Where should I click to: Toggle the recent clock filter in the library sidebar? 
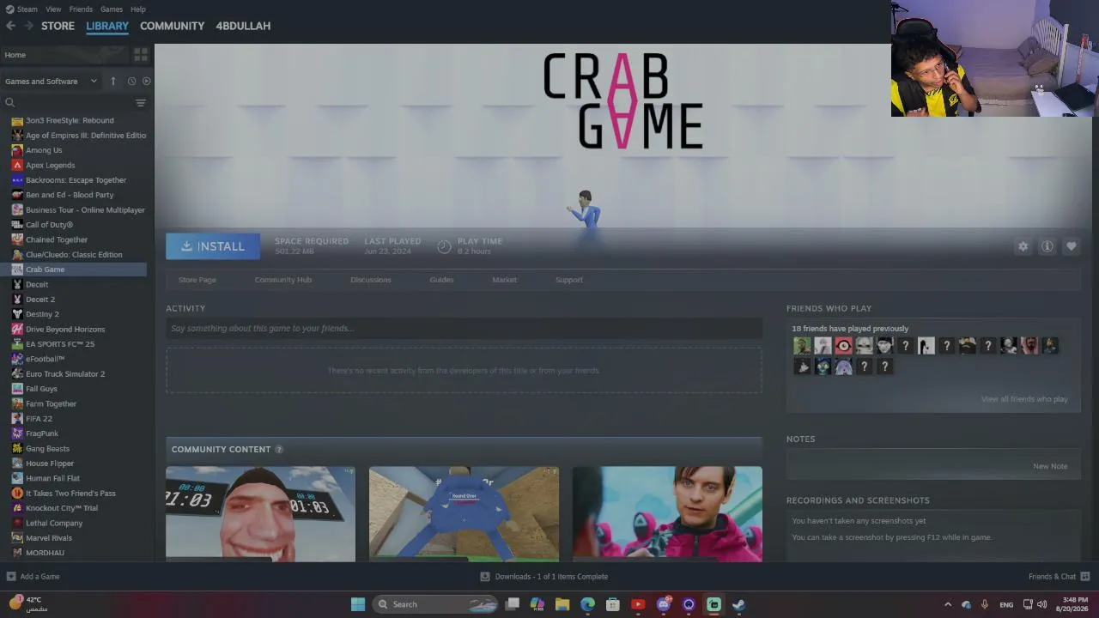131,82
